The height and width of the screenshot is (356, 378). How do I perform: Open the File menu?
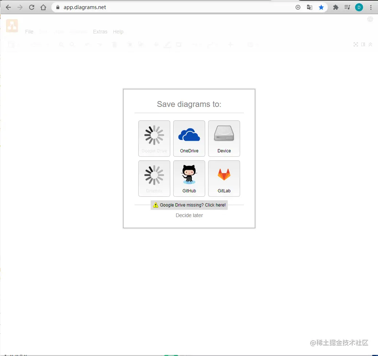29,32
